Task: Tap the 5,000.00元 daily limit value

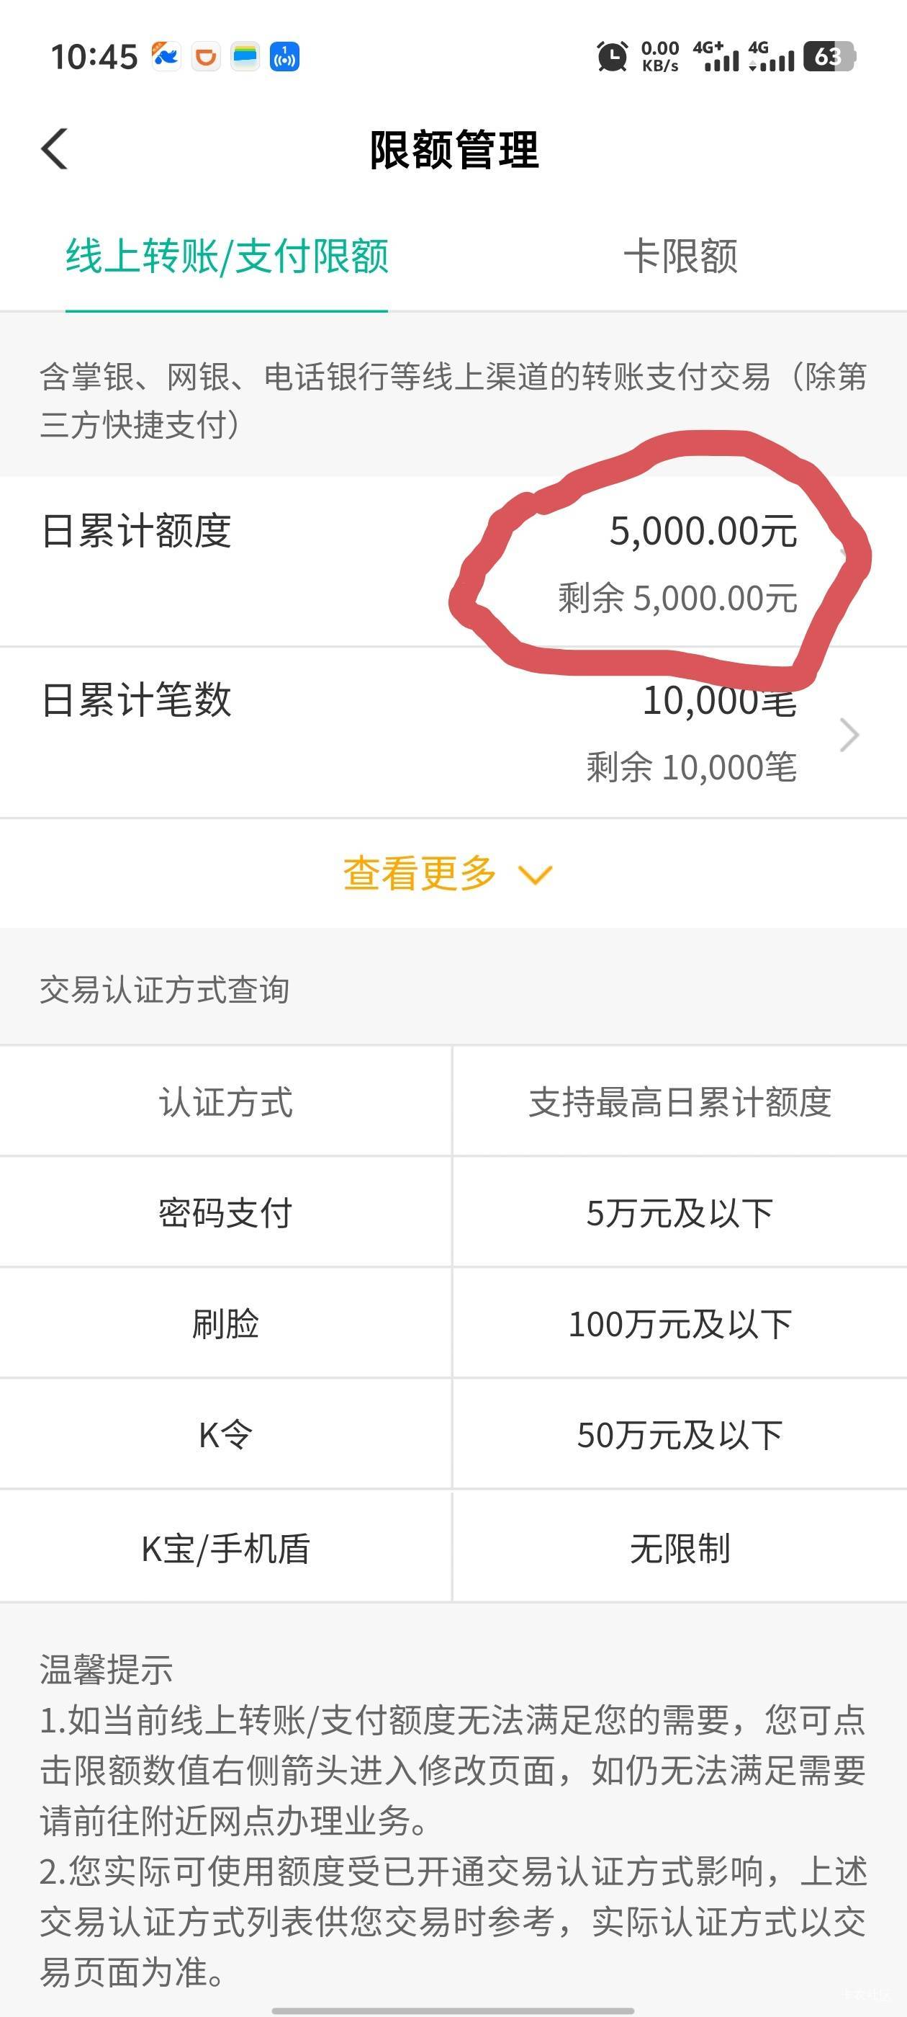Action: tap(703, 531)
